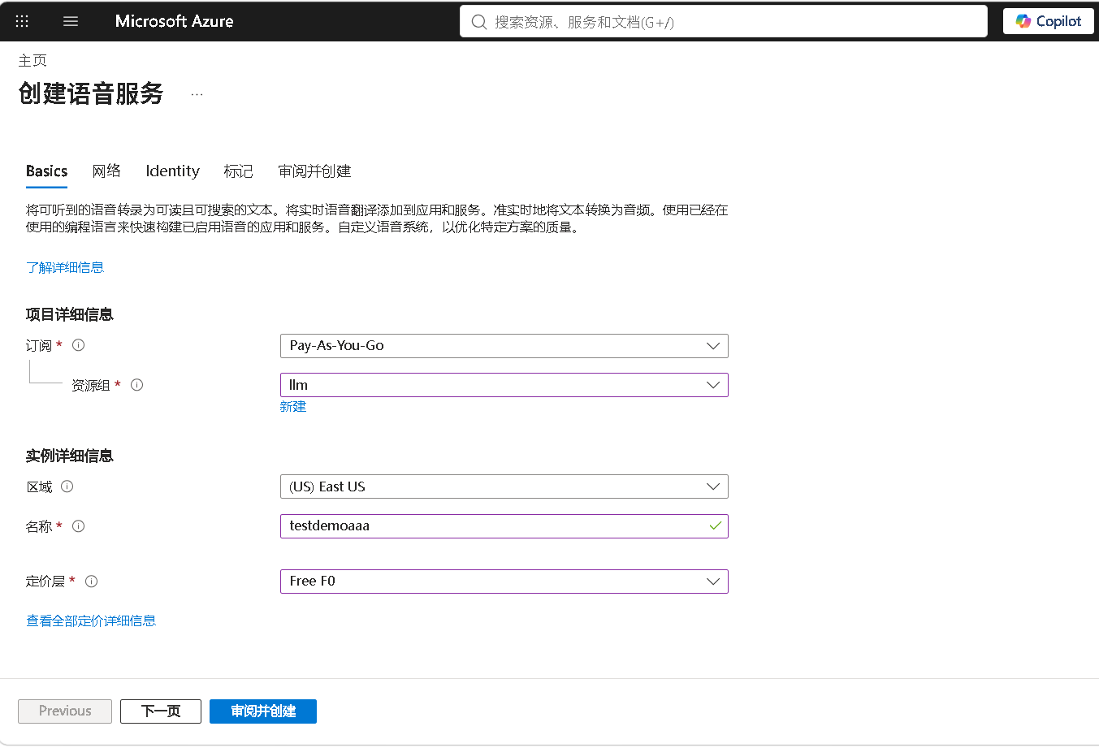This screenshot has width=1099, height=748.
Task: Click the 项目详细信息 section heading
Action: [x=70, y=315]
